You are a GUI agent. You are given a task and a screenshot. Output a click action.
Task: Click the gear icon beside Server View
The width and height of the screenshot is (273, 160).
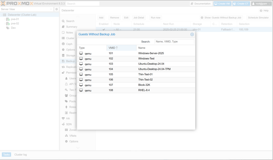click(x=57, y=9)
